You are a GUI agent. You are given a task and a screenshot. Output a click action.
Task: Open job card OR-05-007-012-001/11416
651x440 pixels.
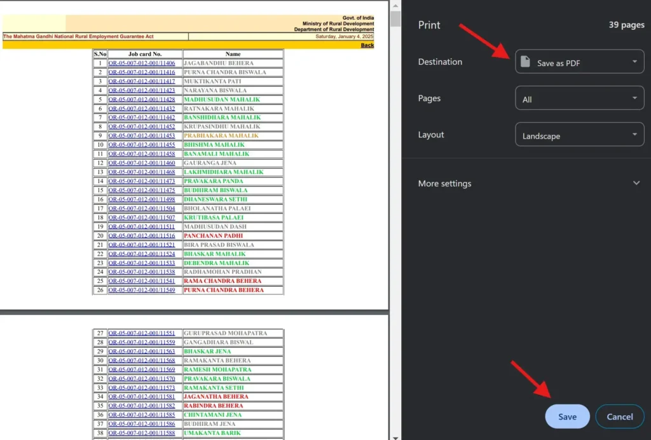pyautogui.click(x=142, y=72)
